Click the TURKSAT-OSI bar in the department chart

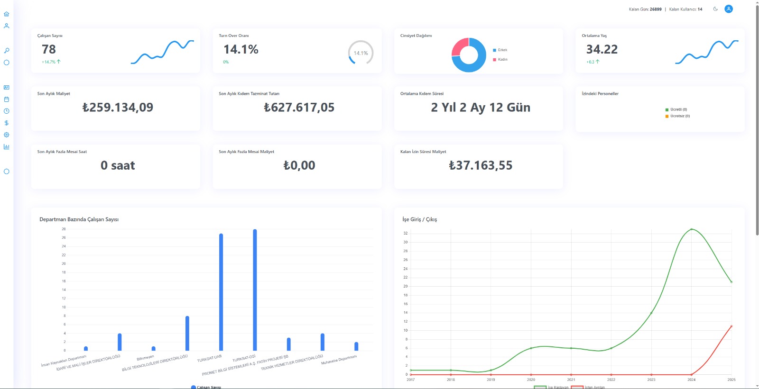pos(255,290)
